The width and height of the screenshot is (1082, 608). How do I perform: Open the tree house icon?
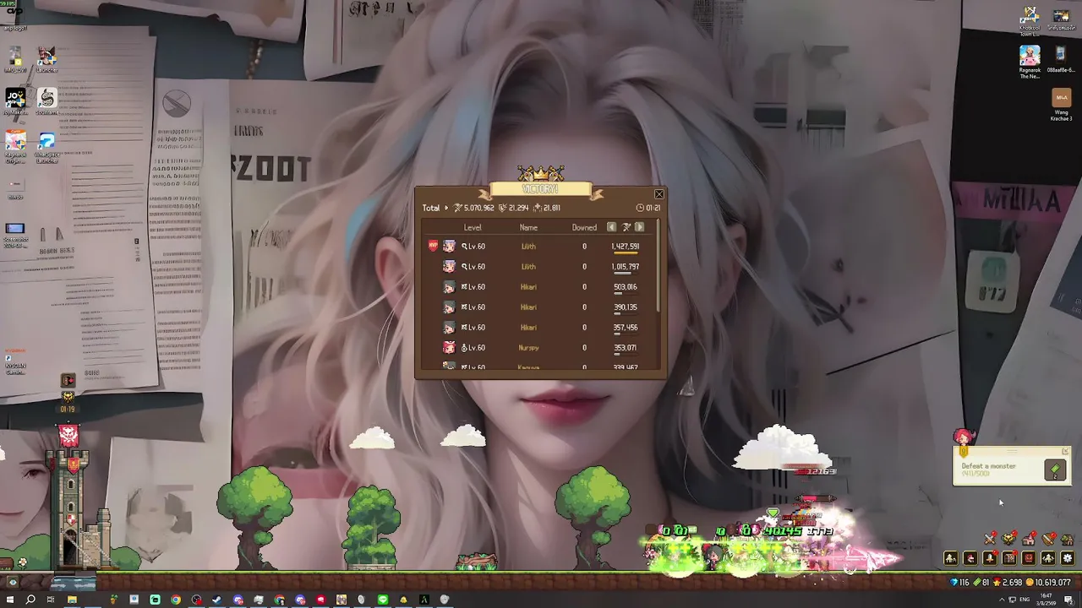pos(1068,539)
